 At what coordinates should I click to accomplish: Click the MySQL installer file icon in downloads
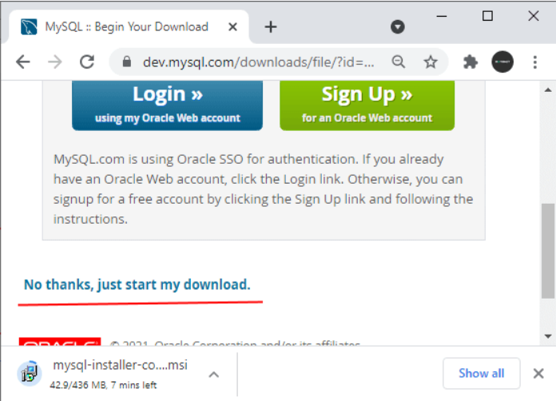point(30,373)
